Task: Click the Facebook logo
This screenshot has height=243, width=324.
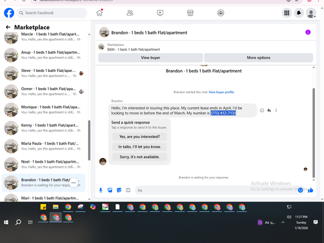Action: pos(9,13)
